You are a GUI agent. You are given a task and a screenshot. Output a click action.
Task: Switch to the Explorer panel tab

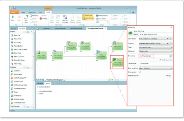pos(13,29)
